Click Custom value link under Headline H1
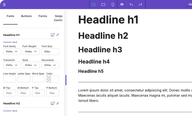The height and width of the screenshot is (116, 192). 10,42
